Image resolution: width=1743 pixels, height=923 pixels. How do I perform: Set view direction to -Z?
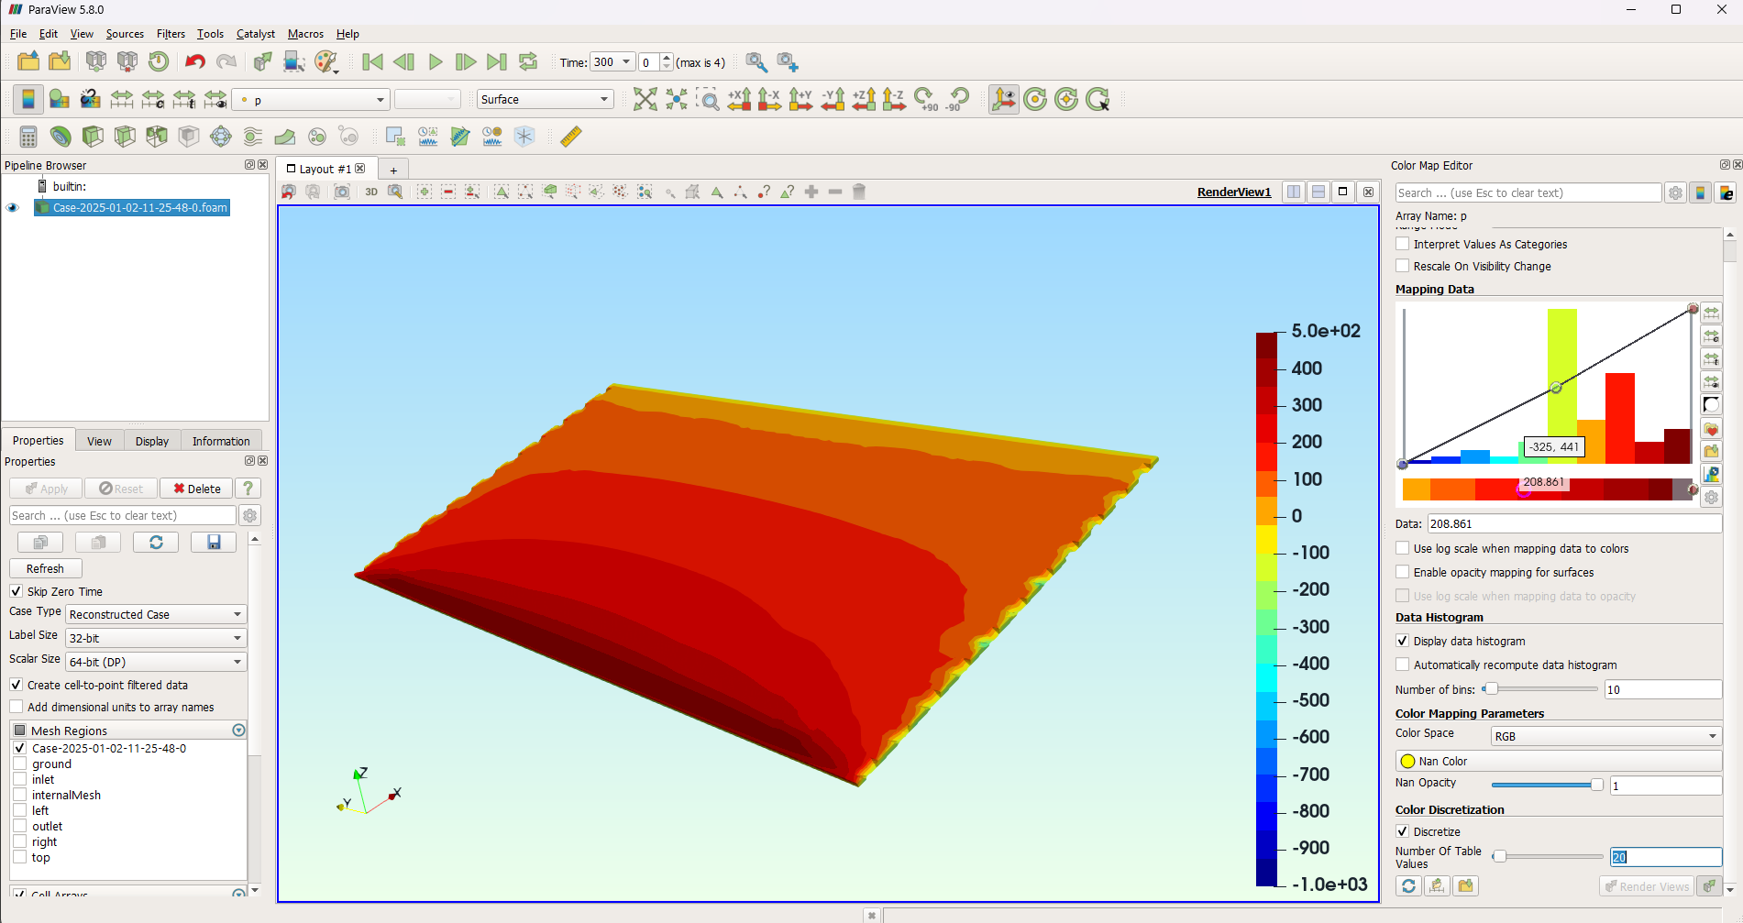point(894,99)
